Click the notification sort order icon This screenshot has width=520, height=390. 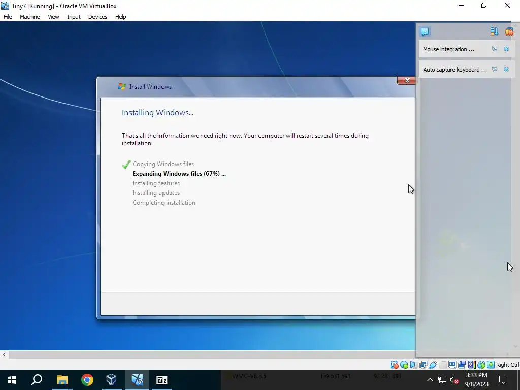494,31
